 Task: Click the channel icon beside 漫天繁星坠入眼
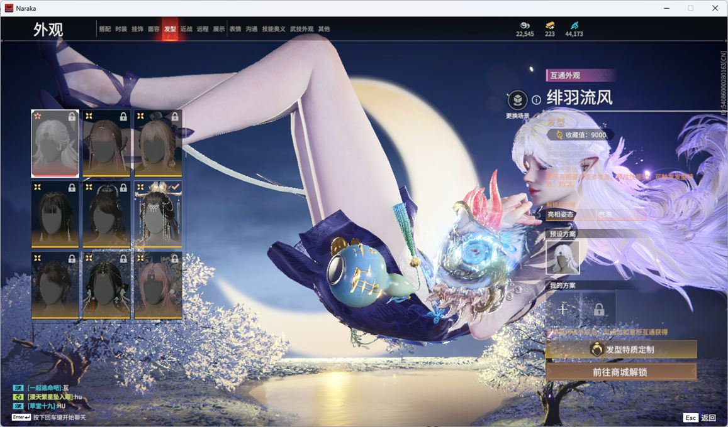pyautogui.click(x=18, y=397)
